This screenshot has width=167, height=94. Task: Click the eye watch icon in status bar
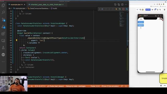coord(32,86)
